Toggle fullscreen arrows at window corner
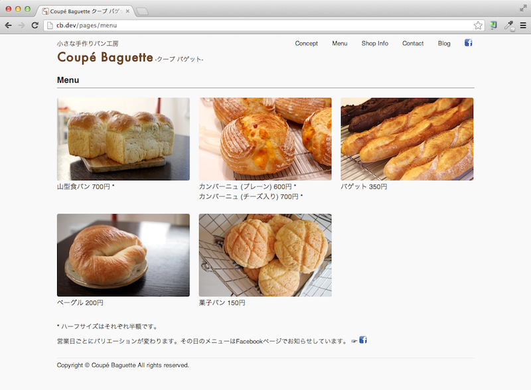Viewport: 531px width, 390px height. coord(523,9)
